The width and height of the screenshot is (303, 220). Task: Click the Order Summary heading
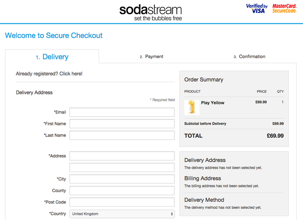[203, 79]
